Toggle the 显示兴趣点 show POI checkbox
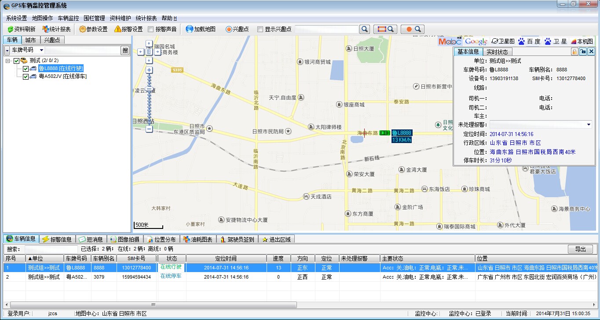This screenshot has height=320, width=600. click(260, 29)
